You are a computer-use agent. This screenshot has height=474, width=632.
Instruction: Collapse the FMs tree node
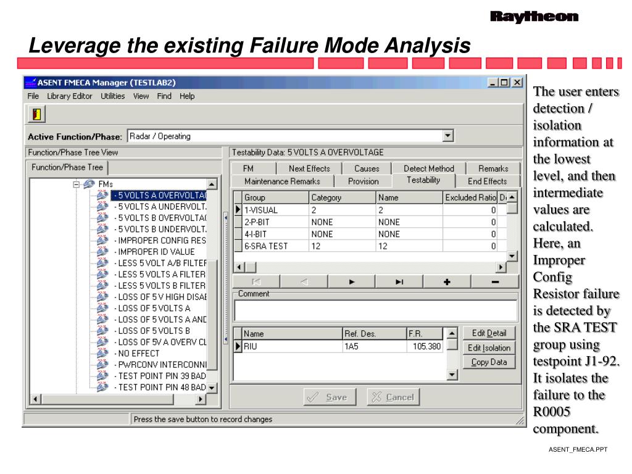click(76, 185)
